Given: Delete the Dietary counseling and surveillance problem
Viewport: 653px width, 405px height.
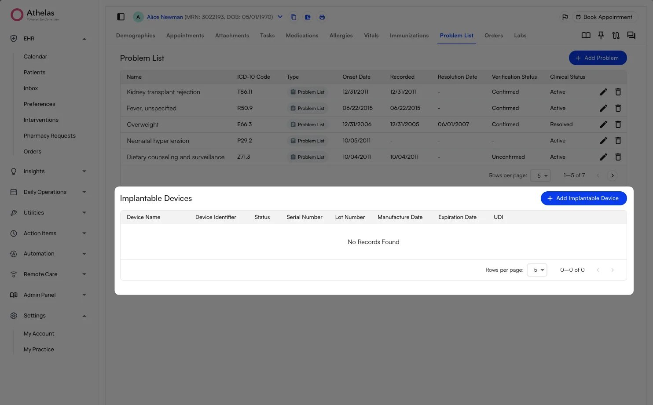Looking at the screenshot, I should tap(618, 157).
